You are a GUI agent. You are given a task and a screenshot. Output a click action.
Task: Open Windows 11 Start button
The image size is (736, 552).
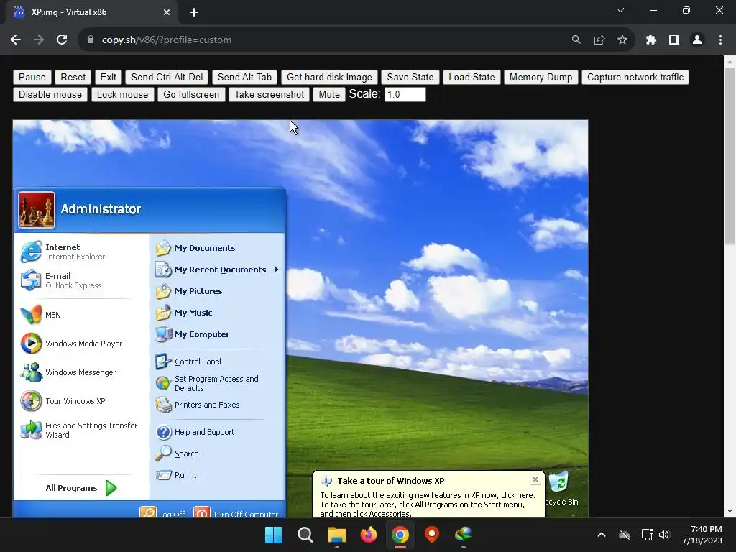click(x=273, y=535)
